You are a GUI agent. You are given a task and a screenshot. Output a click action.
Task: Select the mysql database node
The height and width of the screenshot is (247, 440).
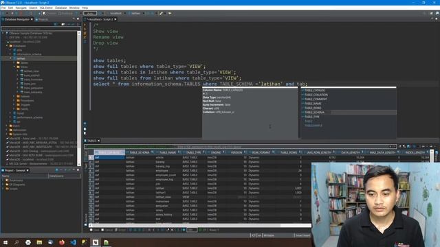(20, 113)
